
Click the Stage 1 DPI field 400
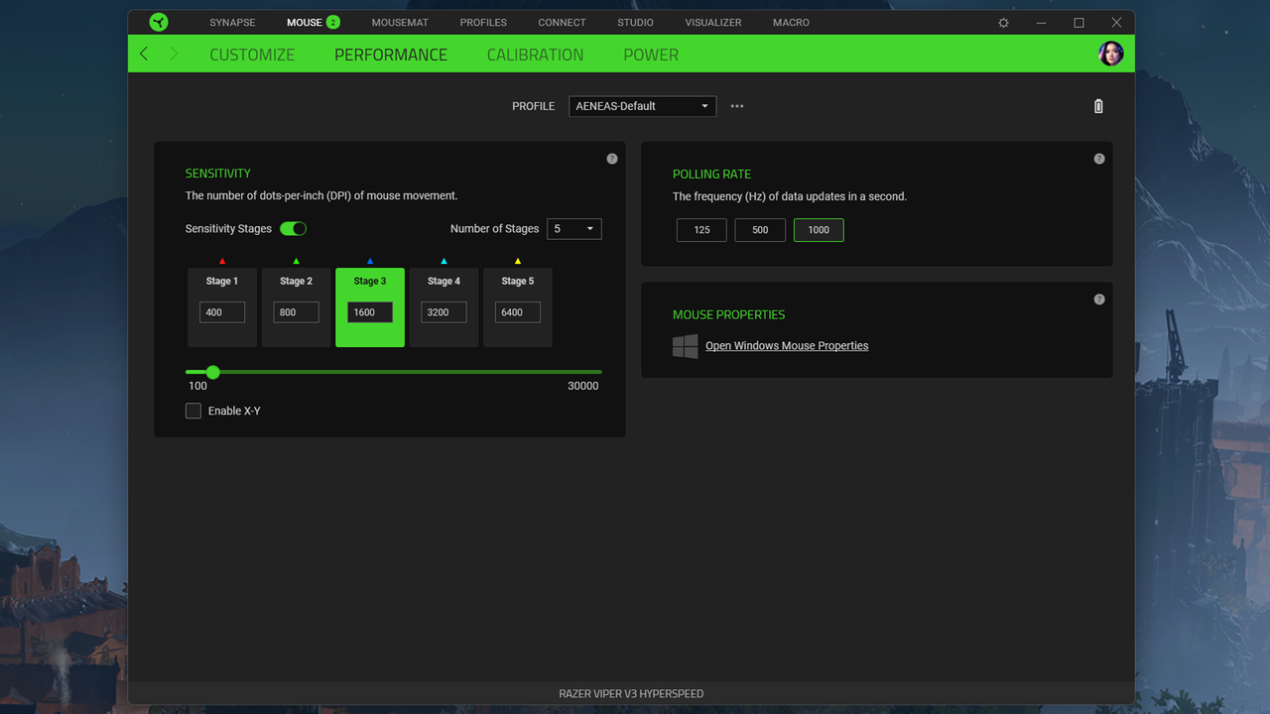(222, 312)
